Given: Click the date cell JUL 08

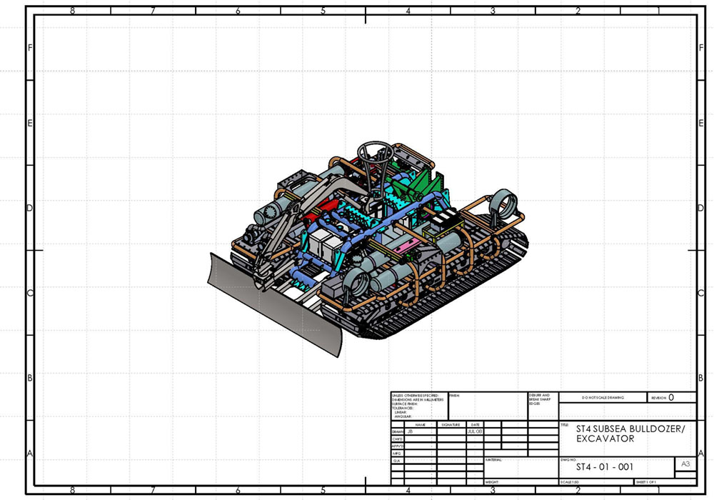Looking at the screenshot, I should [x=475, y=431].
